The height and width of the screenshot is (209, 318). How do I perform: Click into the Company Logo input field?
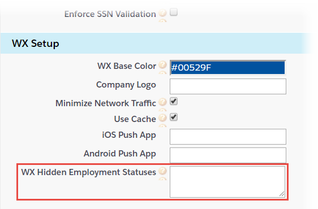[228, 86]
